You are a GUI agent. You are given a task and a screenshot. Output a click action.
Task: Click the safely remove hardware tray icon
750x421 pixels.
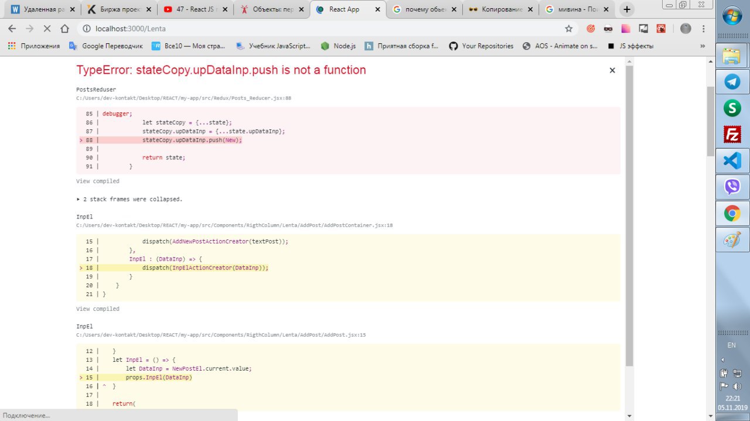724,373
